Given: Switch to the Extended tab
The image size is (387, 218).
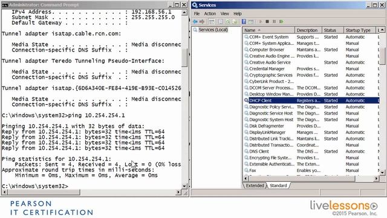Looking at the screenshot, I should [255, 186].
